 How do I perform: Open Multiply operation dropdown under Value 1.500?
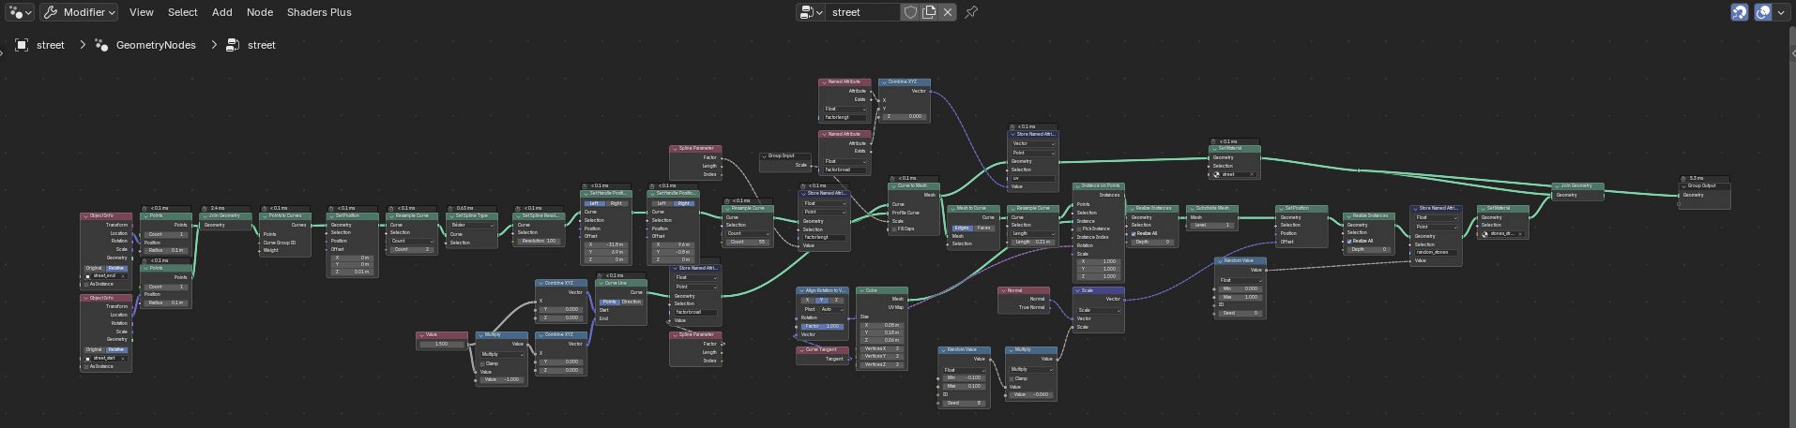(503, 354)
